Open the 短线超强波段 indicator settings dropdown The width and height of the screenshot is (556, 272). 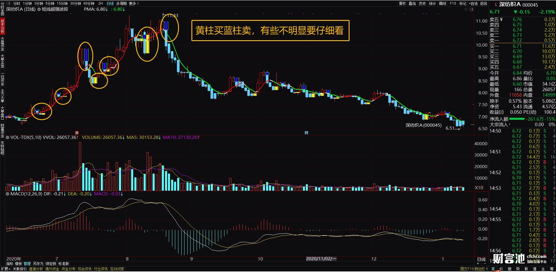pos(39,9)
